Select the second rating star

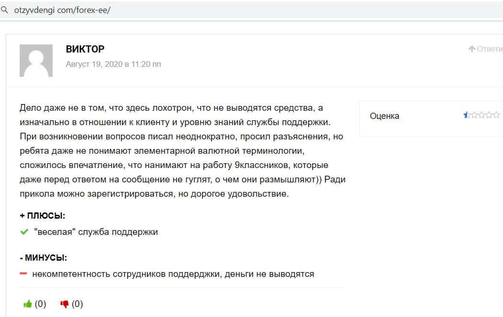tap(474, 115)
